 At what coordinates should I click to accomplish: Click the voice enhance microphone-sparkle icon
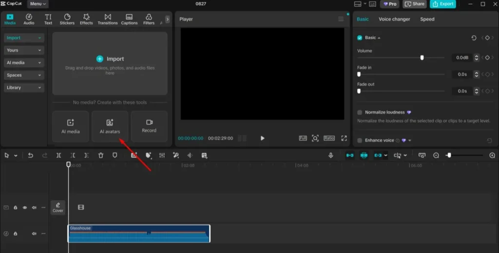point(175,155)
